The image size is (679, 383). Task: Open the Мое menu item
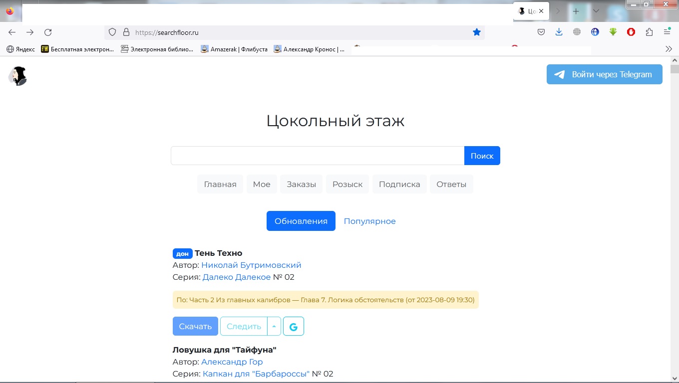262,184
